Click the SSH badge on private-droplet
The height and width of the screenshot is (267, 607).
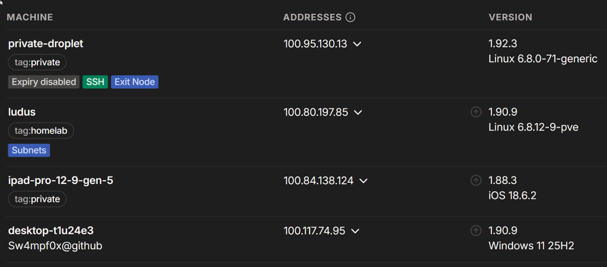(x=95, y=82)
